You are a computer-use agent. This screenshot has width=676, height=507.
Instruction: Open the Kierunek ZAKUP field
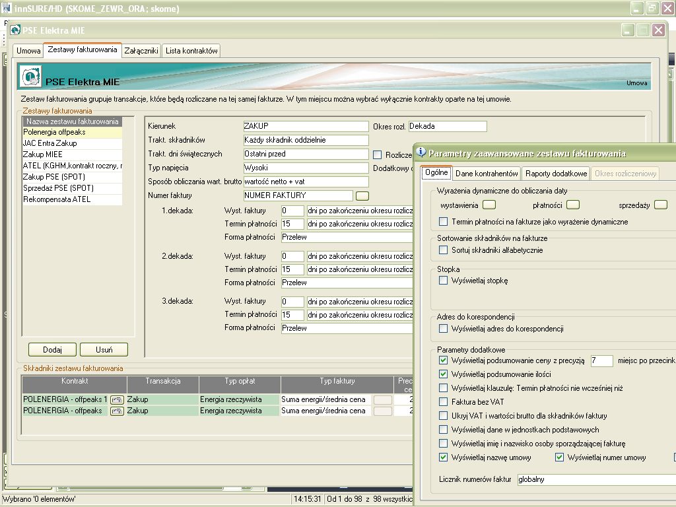point(306,126)
